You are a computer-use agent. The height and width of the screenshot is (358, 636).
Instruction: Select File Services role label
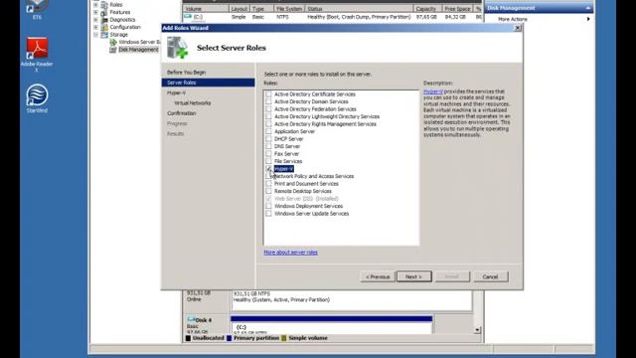point(288,161)
